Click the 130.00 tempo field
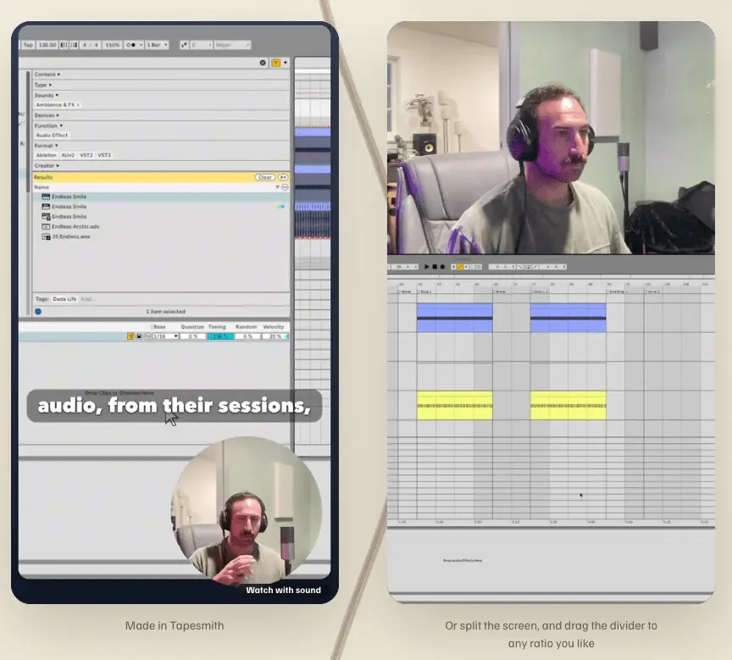Image resolution: width=732 pixels, height=660 pixels. click(x=47, y=45)
